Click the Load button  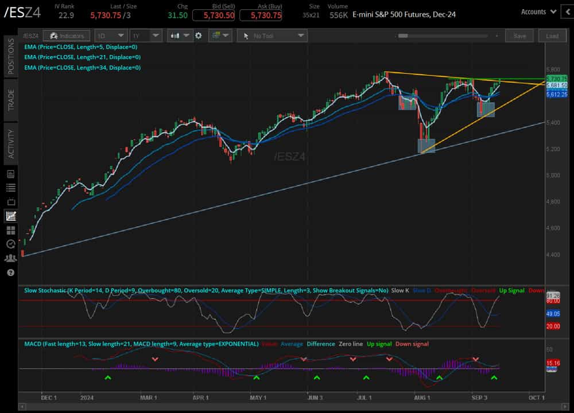552,36
